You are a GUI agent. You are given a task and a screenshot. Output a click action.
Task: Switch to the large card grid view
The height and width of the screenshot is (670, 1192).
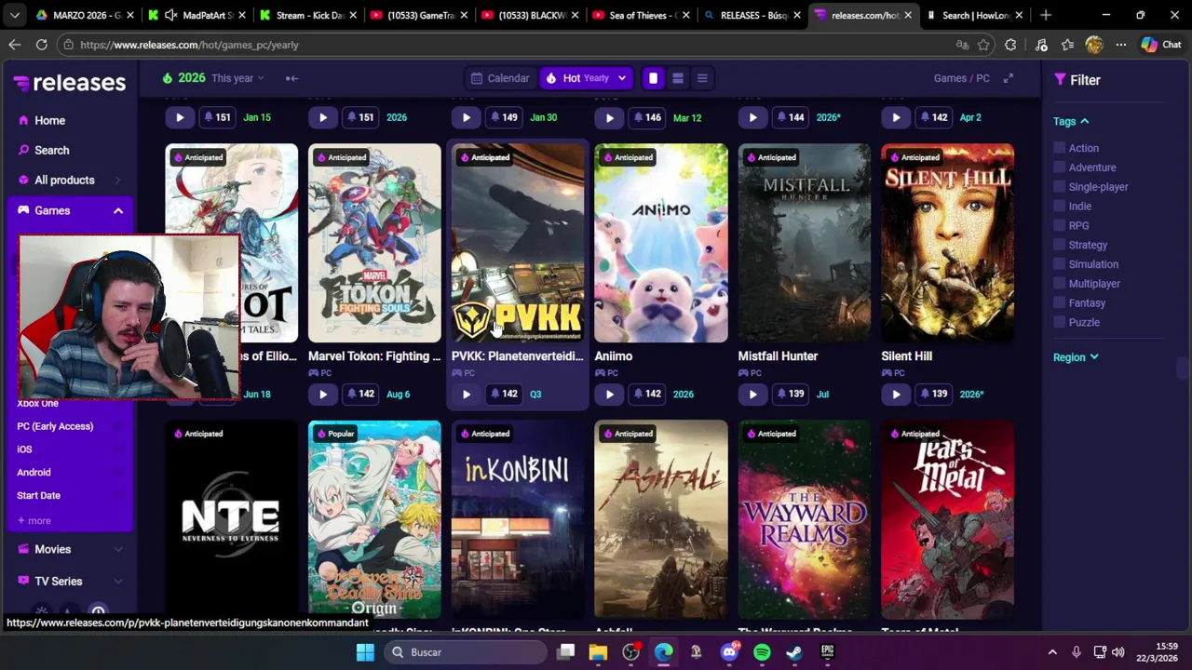pyautogui.click(x=653, y=78)
